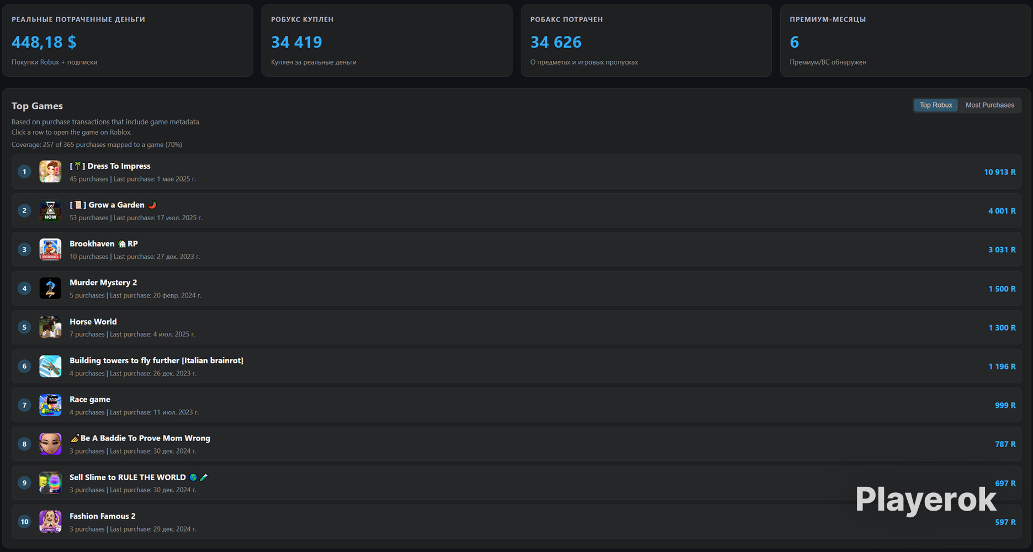Click '10 purchases | Last purchase: 27 дек. 2023' text
The width and height of the screenshot is (1033, 552).
pos(135,257)
